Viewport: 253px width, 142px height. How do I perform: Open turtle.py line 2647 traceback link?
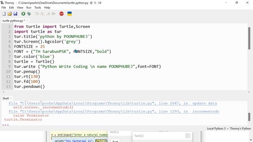pyautogui.click(x=113, y=103)
